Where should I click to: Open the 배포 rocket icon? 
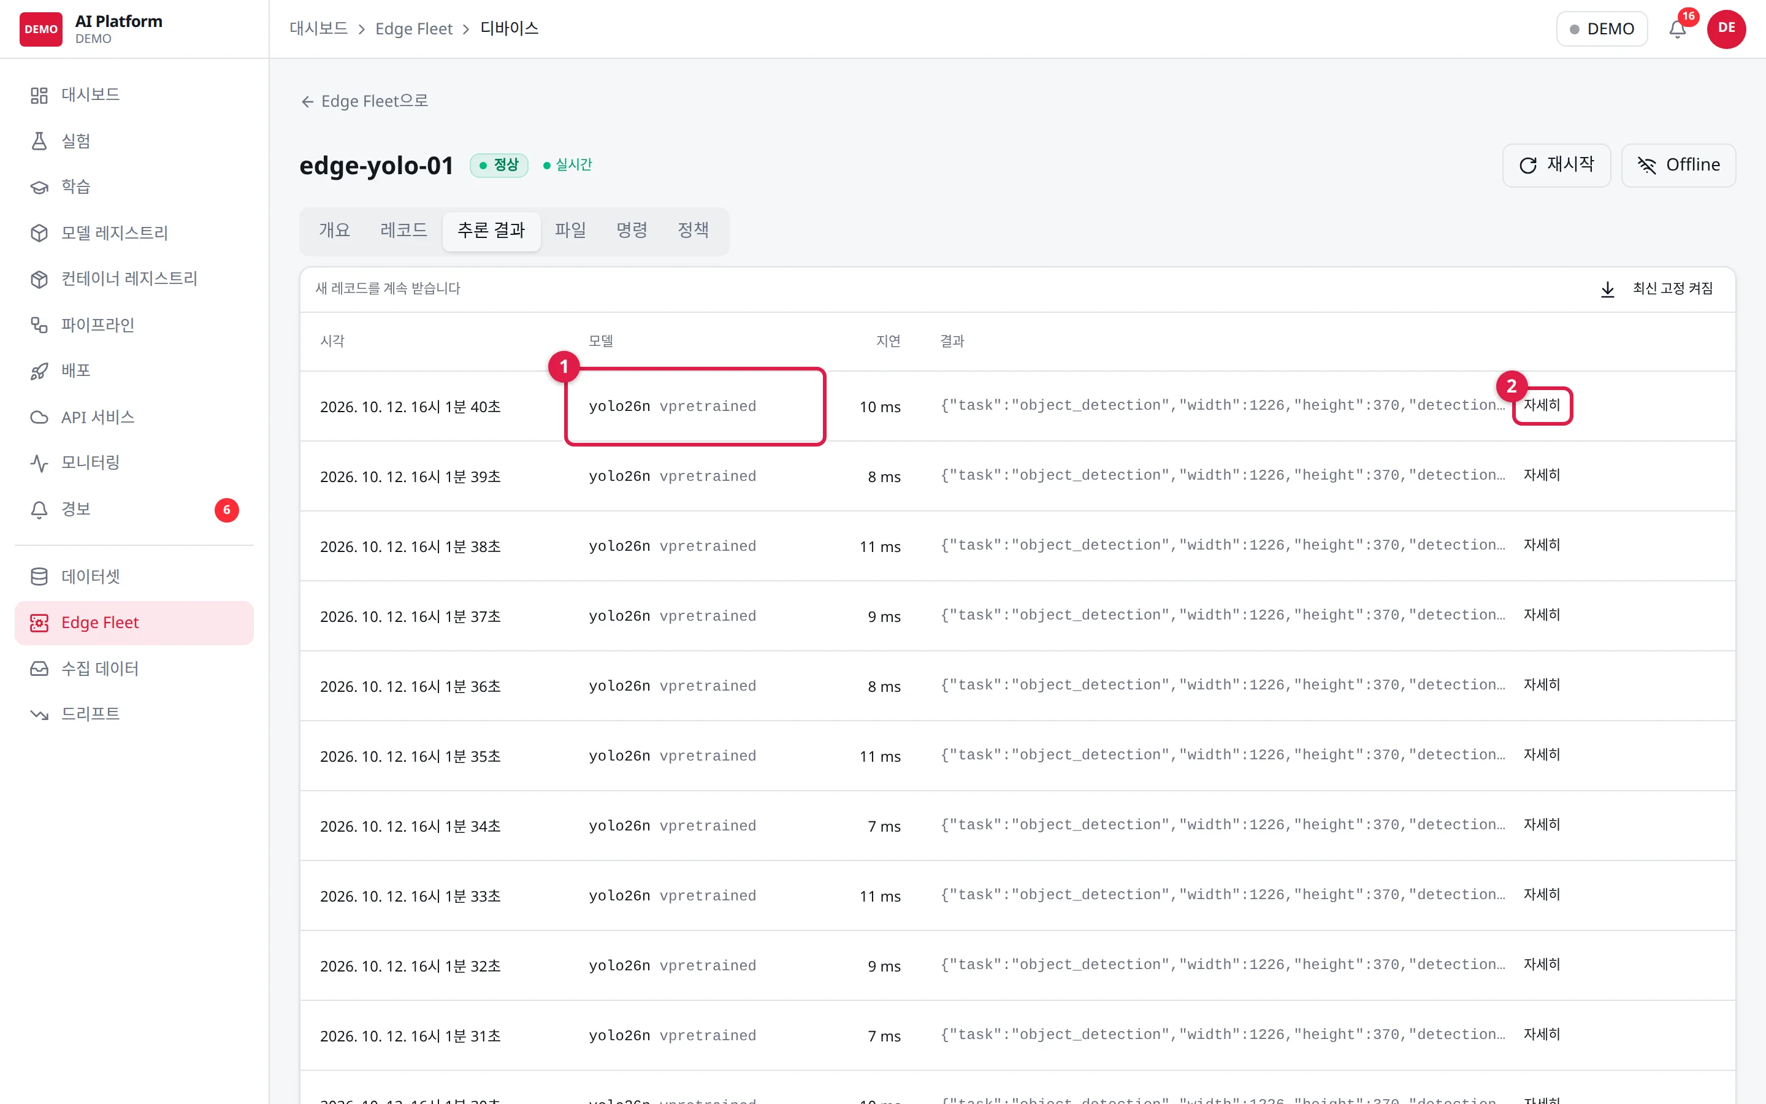point(39,371)
